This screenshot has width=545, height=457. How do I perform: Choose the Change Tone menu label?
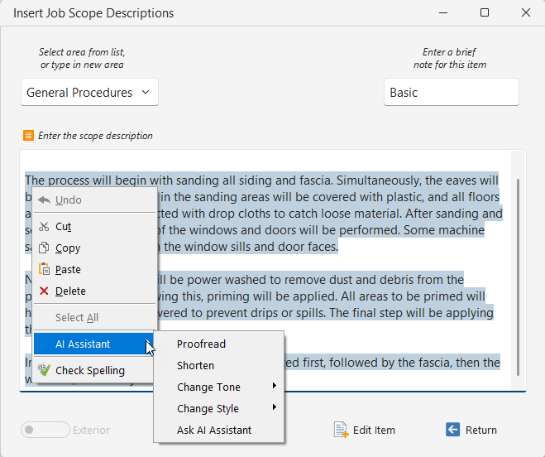(x=208, y=387)
